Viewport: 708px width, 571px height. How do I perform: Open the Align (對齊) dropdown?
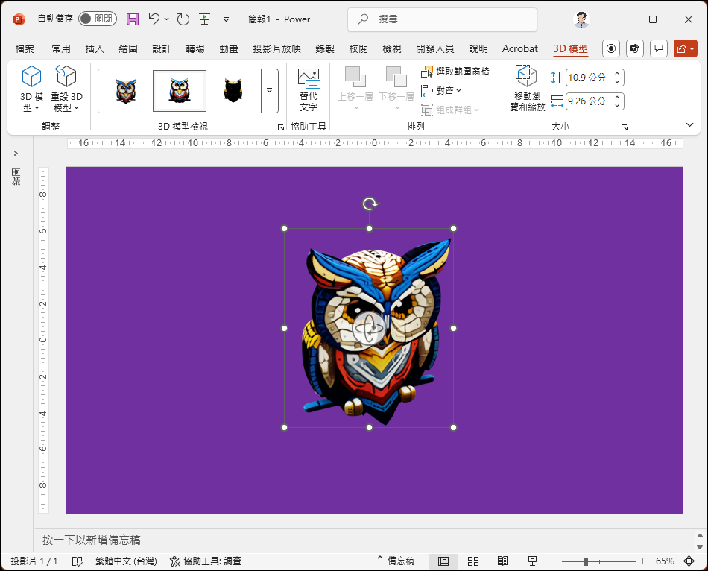pyautogui.click(x=442, y=90)
